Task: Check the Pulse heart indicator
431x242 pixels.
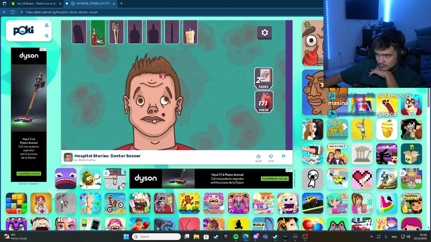Action: point(264,102)
